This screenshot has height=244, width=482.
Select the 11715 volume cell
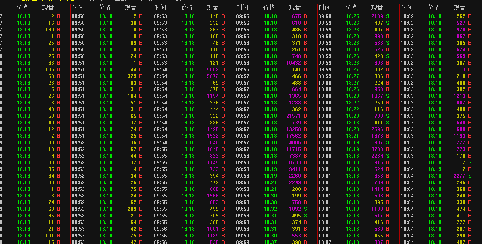point(294,149)
